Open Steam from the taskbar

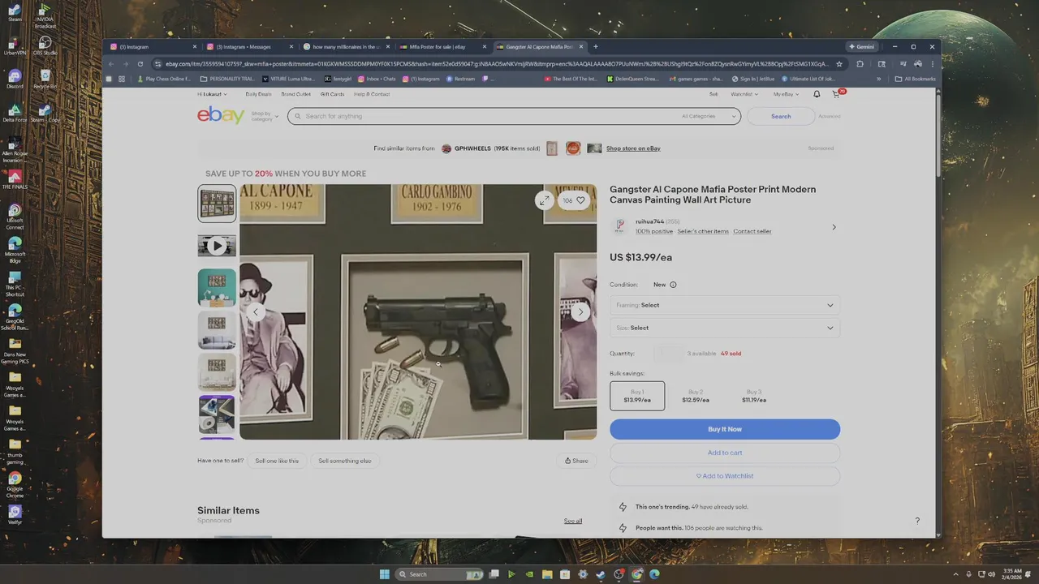[x=601, y=574]
